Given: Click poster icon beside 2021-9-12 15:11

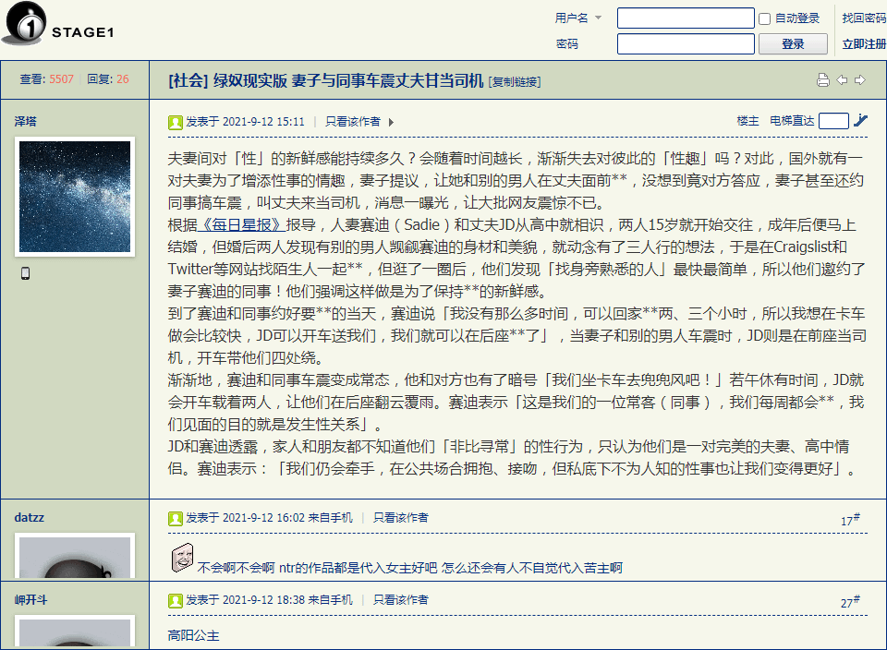Looking at the screenshot, I should pyautogui.click(x=176, y=122).
